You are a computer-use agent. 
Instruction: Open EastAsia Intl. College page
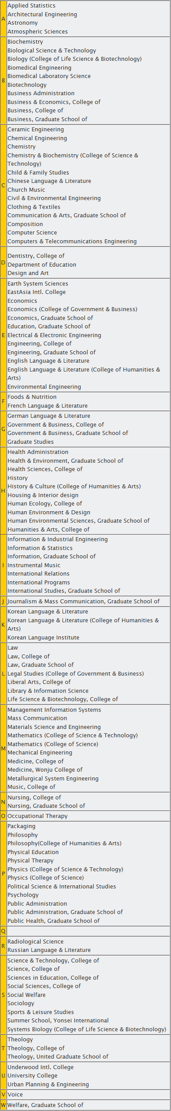click(x=36, y=292)
